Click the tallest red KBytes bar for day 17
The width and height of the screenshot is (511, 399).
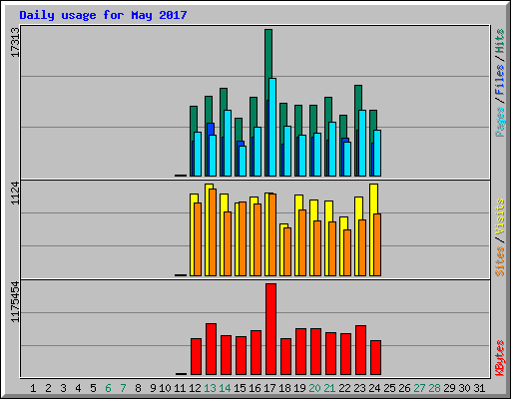[270, 329]
